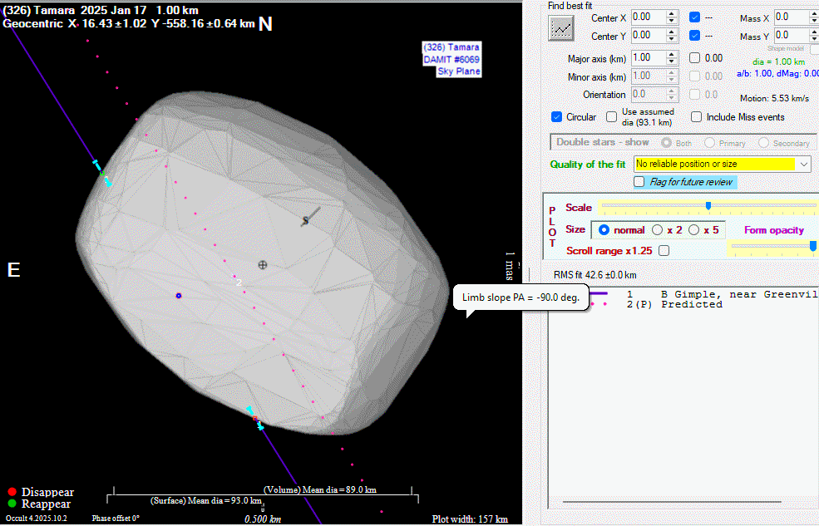Enable Use assumed dia (93.1 km)

click(x=612, y=117)
